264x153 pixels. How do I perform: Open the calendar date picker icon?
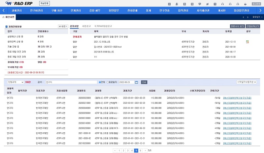click(x=136, y=82)
